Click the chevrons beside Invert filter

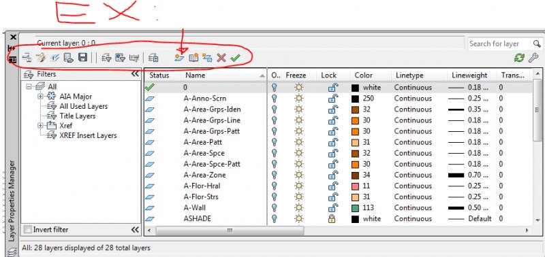click(x=135, y=230)
